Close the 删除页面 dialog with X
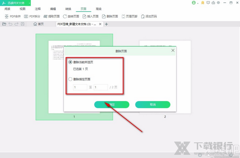 173,50
